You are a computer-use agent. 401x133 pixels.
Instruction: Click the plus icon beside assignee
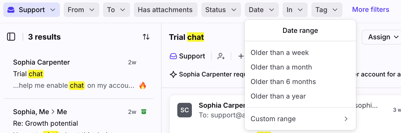click(241, 56)
